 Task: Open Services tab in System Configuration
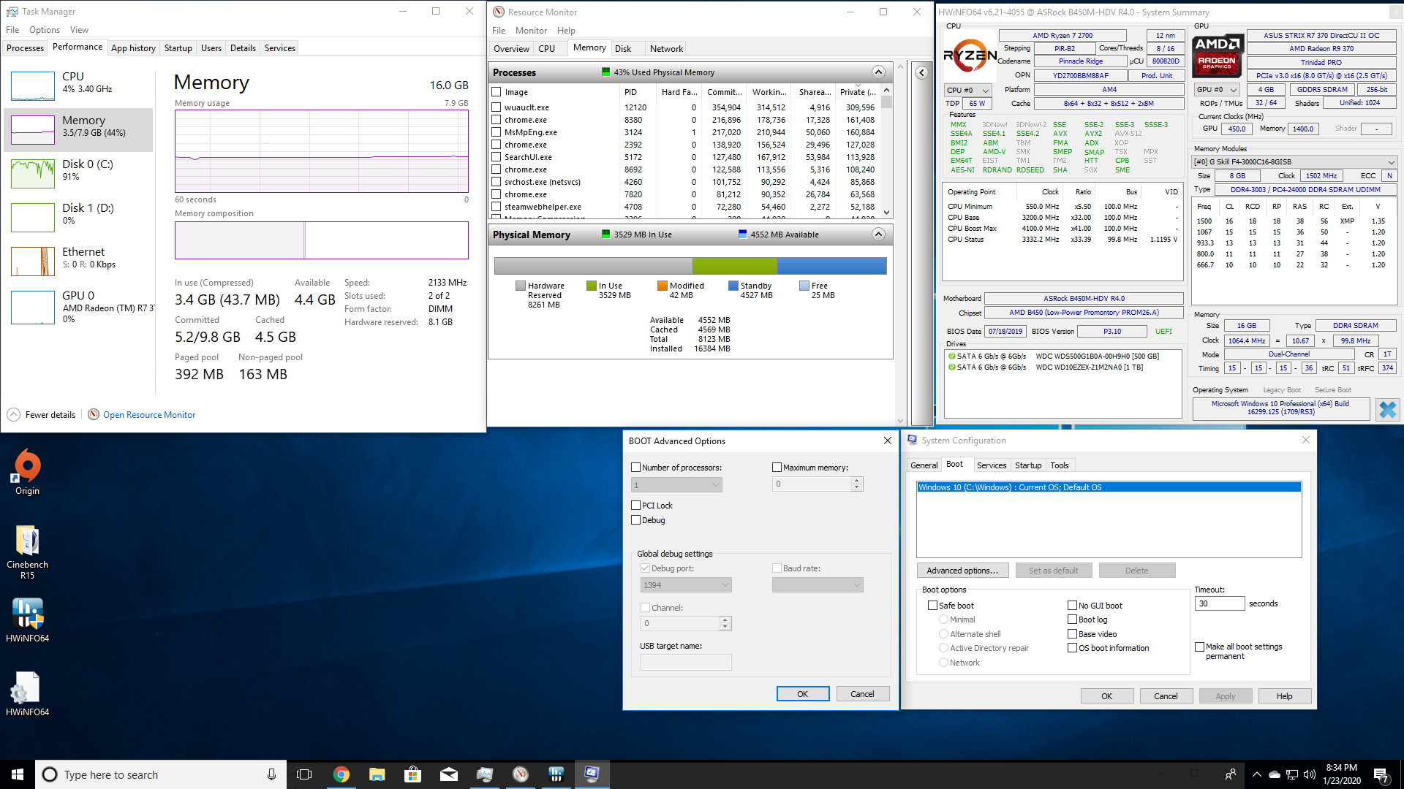point(992,465)
